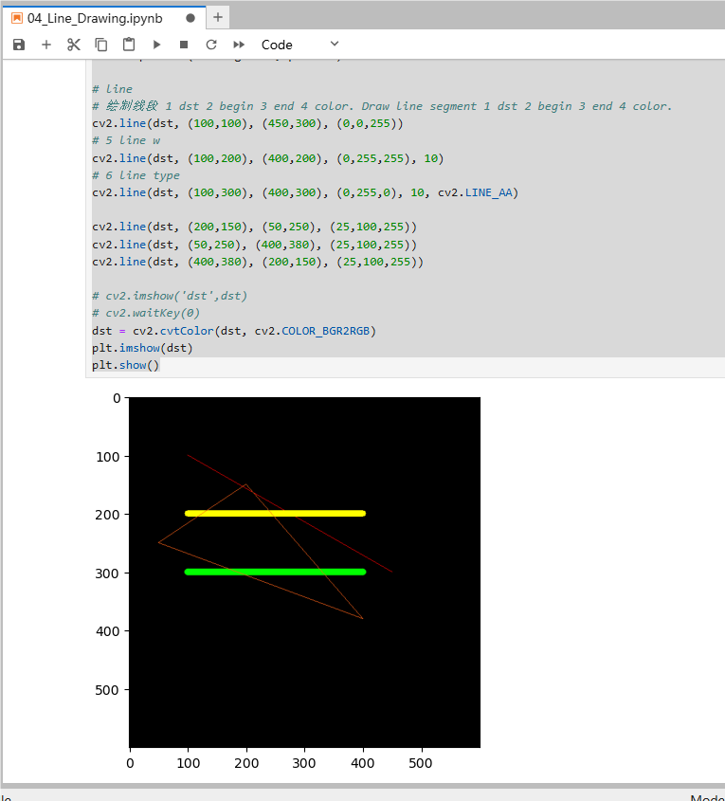Click the line with color (0,0,255)
The height and width of the screenshot is (801, 725).
(247, 123)
